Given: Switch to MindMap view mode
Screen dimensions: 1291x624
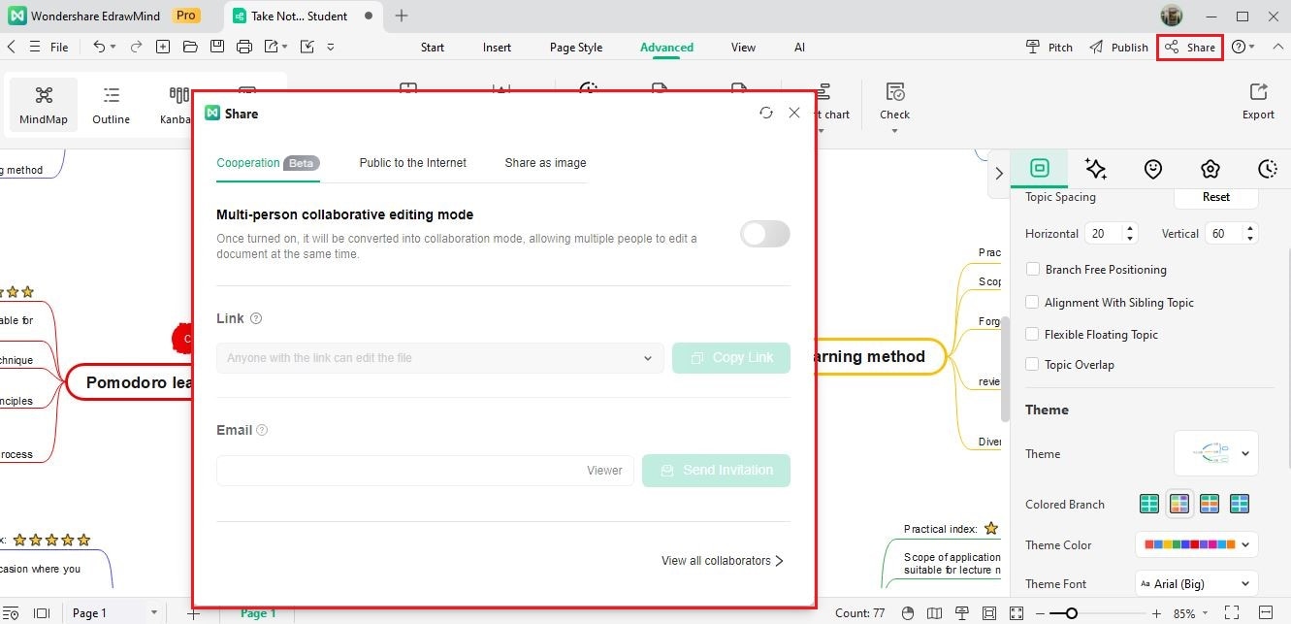Looking at the screenshot, I should (44, 106).
